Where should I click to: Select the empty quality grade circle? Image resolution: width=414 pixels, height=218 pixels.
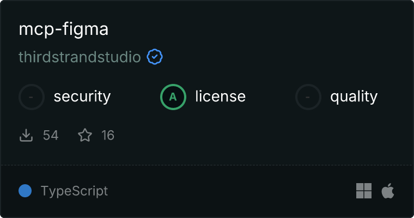(308, 97)
